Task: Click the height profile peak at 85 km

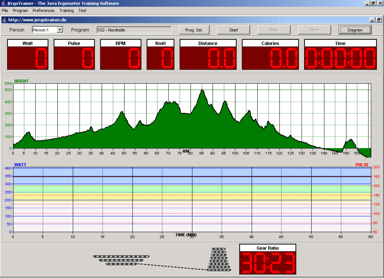Action: (x=202, y=90)
